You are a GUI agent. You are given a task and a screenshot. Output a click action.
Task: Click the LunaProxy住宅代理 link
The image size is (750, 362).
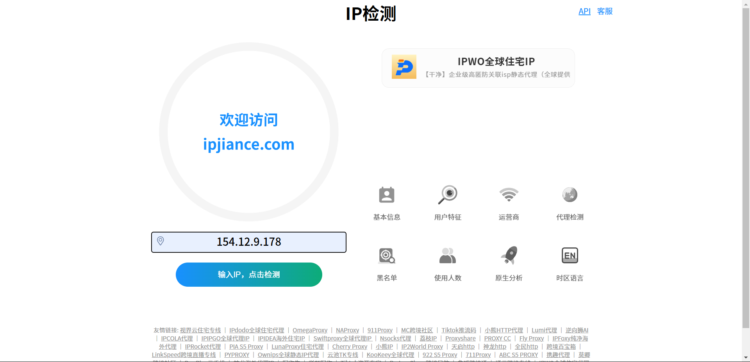298,346
